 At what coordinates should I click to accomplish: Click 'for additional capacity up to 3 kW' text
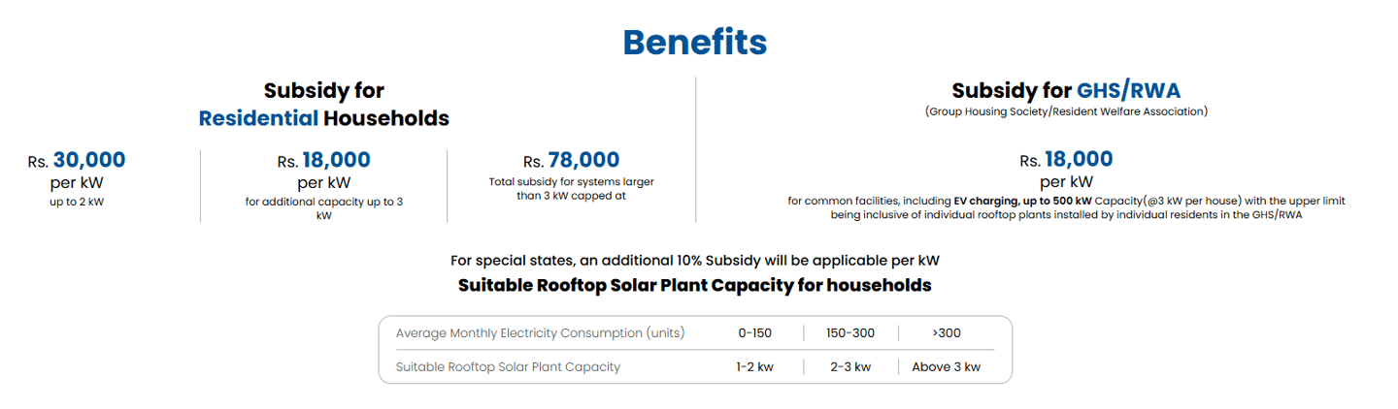coord(323,208)
